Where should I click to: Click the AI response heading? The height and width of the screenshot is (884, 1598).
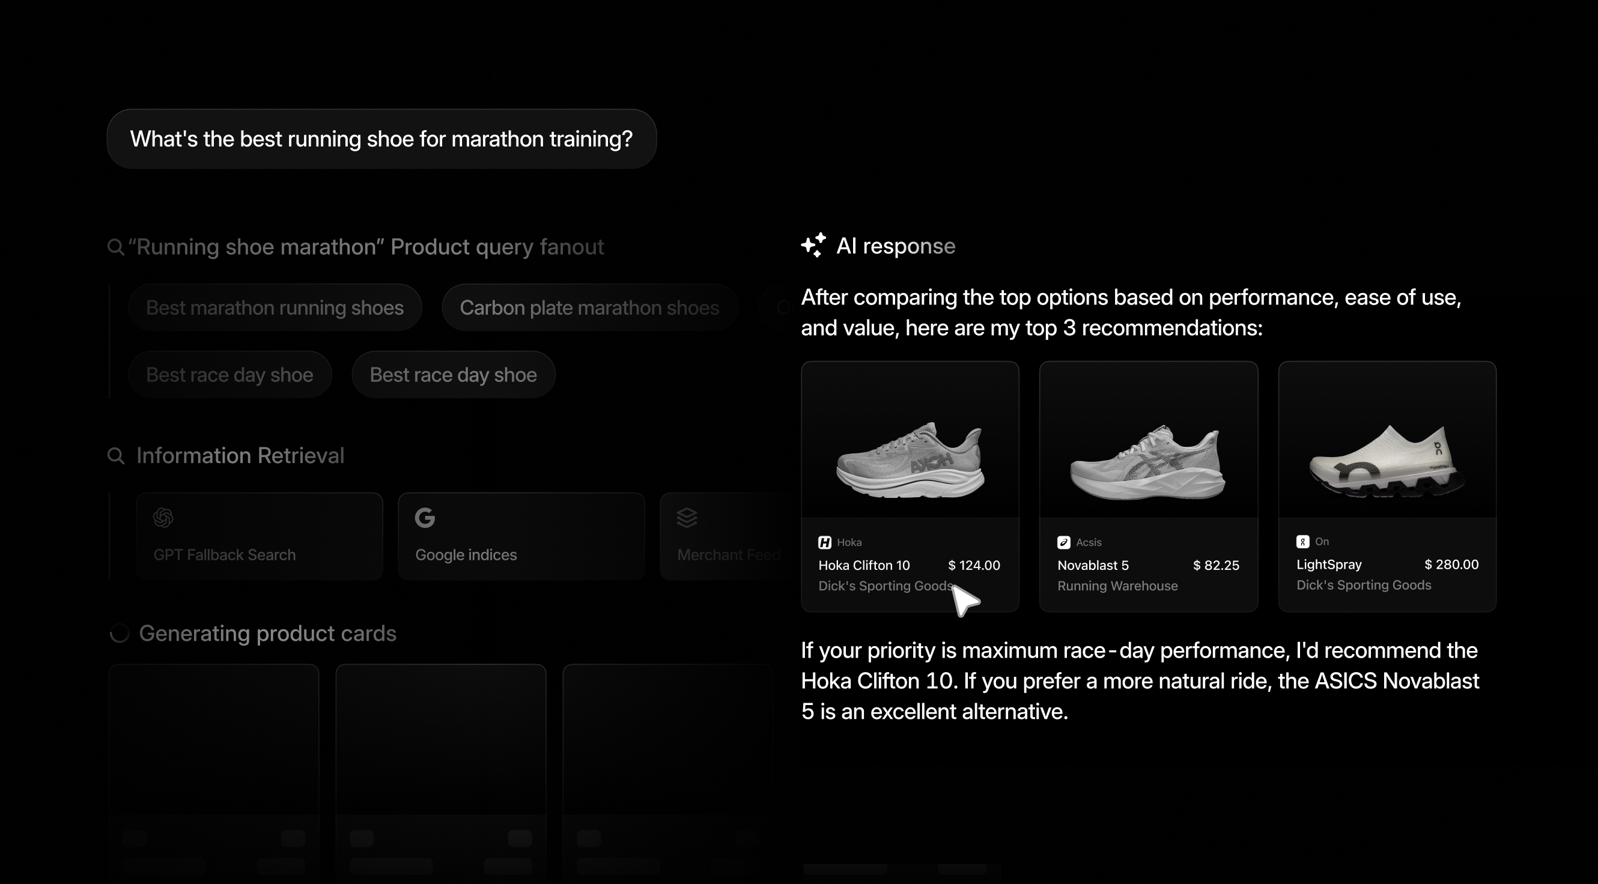coord(896,246)
